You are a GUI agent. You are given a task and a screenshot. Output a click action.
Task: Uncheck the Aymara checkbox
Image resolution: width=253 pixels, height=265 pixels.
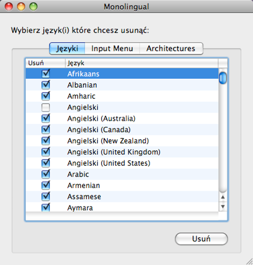tap(46, 208)
